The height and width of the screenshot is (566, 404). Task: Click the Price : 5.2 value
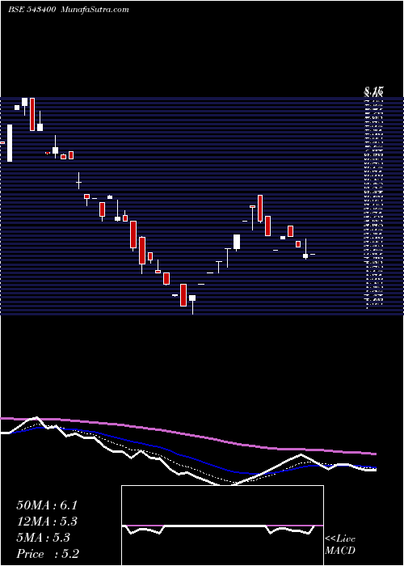pos(48,554)
